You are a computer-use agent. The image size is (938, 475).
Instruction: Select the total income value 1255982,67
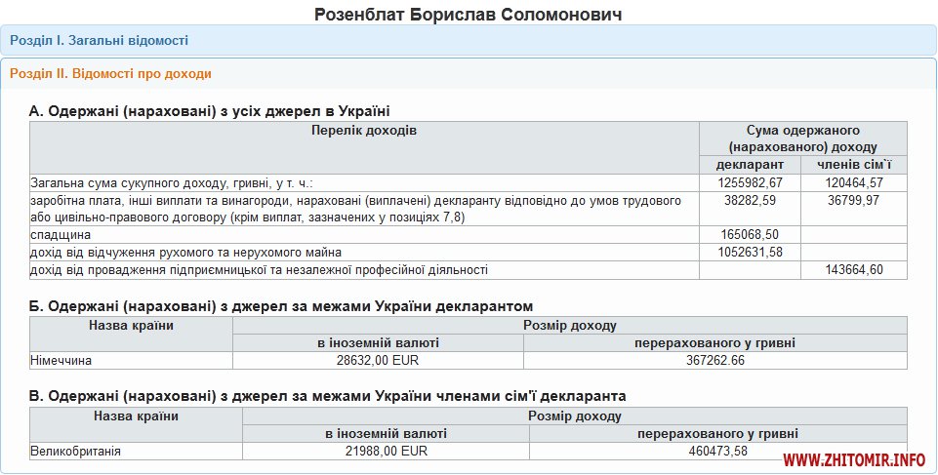pyautogui.click(x=750, y=182)
